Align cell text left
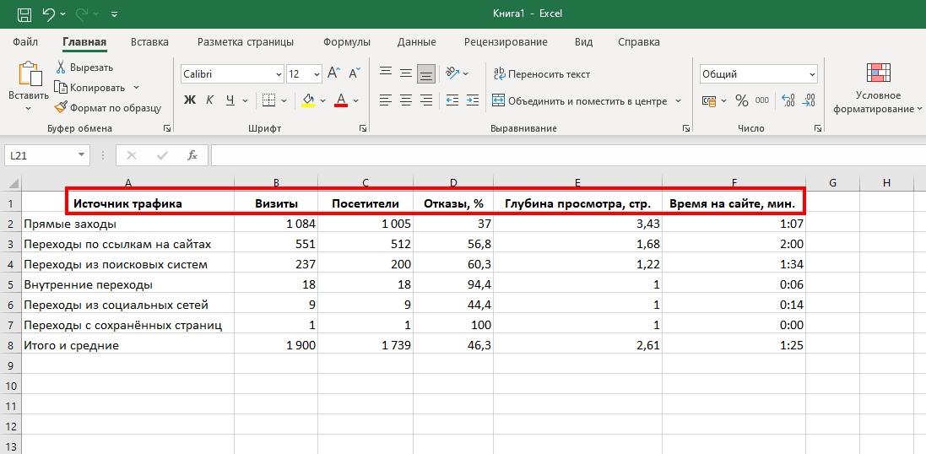 (x=387, y=100)
